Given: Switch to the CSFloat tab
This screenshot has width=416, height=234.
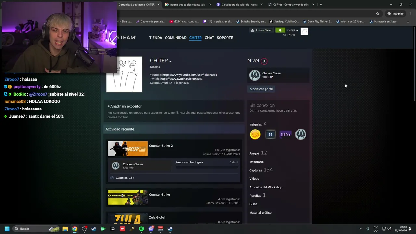Looking at the screenshot, I should pos(291,5).
